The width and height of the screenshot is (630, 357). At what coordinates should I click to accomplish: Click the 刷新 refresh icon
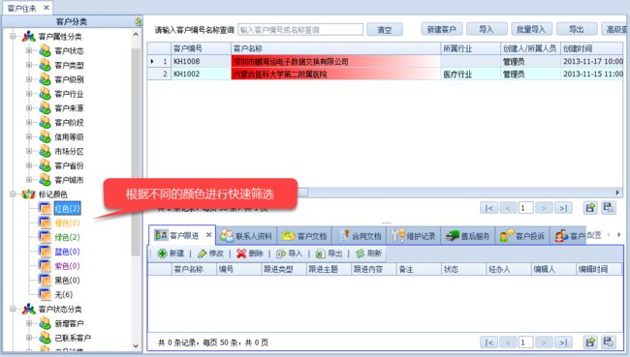[x=360, y=253]
